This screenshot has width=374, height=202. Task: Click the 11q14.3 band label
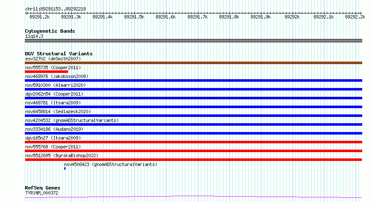click(34, 36)
